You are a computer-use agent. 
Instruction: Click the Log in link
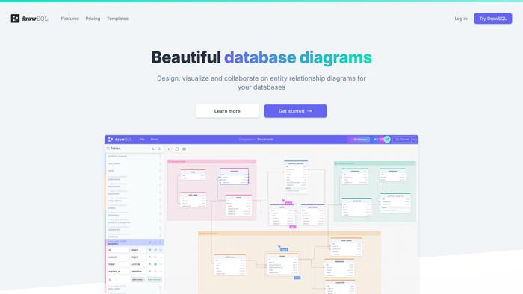(461, 19)
